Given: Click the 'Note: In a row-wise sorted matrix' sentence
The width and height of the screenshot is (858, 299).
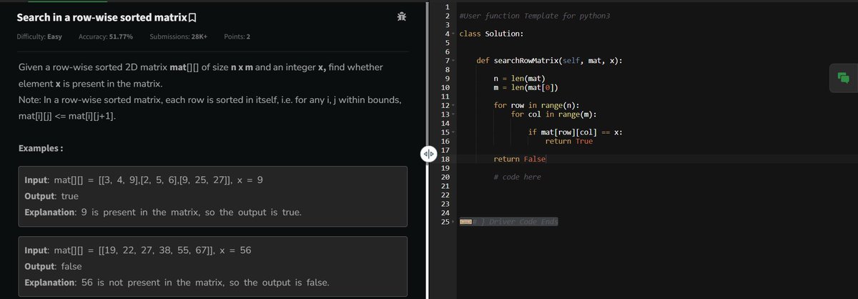Looking at the screenshot, I should (x=211, y=99).
